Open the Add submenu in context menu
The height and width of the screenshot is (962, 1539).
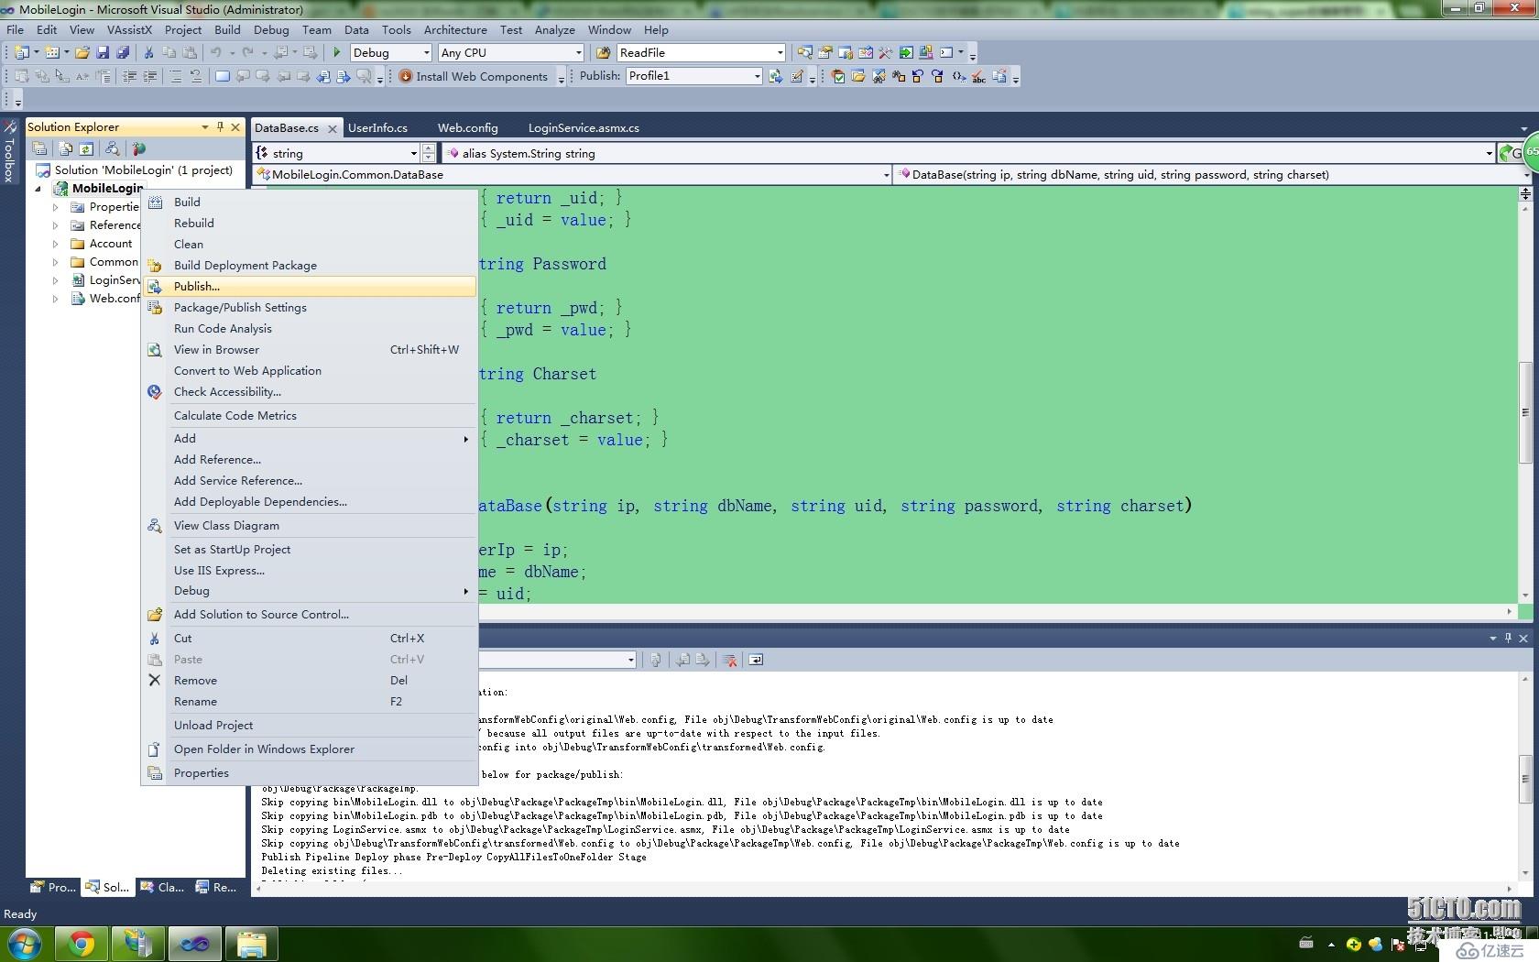310,438
